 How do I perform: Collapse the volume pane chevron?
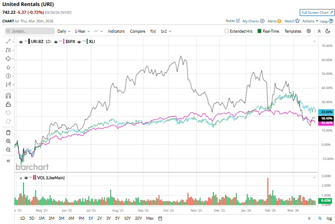pyautogui.click(x=314, y=178)
